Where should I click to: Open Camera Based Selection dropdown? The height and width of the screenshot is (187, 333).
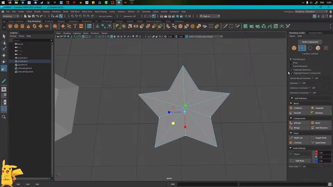point(312,78)
